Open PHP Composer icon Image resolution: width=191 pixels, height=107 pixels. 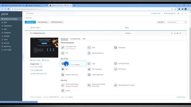point(89,69)
